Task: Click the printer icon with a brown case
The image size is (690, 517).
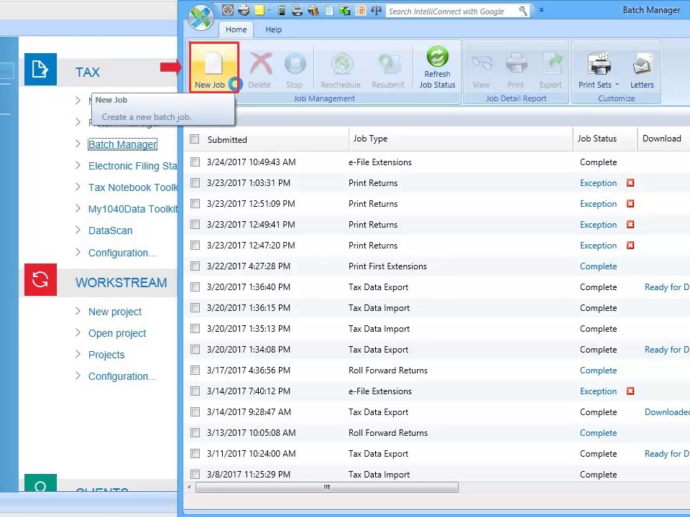Action: [313, 10]
